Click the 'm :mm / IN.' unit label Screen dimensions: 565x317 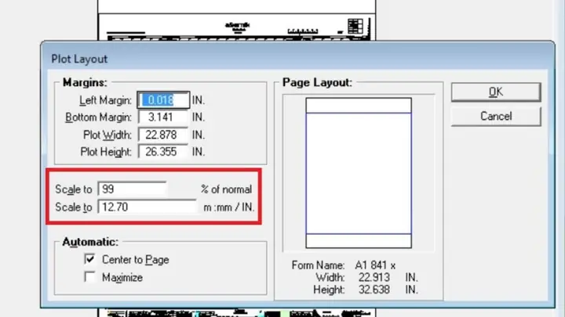(229, 207)
